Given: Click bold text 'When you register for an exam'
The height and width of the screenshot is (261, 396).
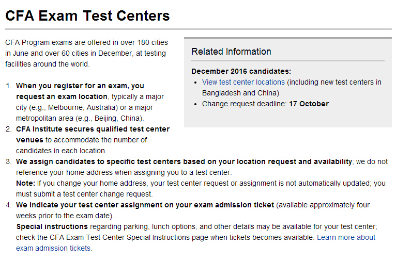Looking at the screenshot, I should tap(80, 86).
